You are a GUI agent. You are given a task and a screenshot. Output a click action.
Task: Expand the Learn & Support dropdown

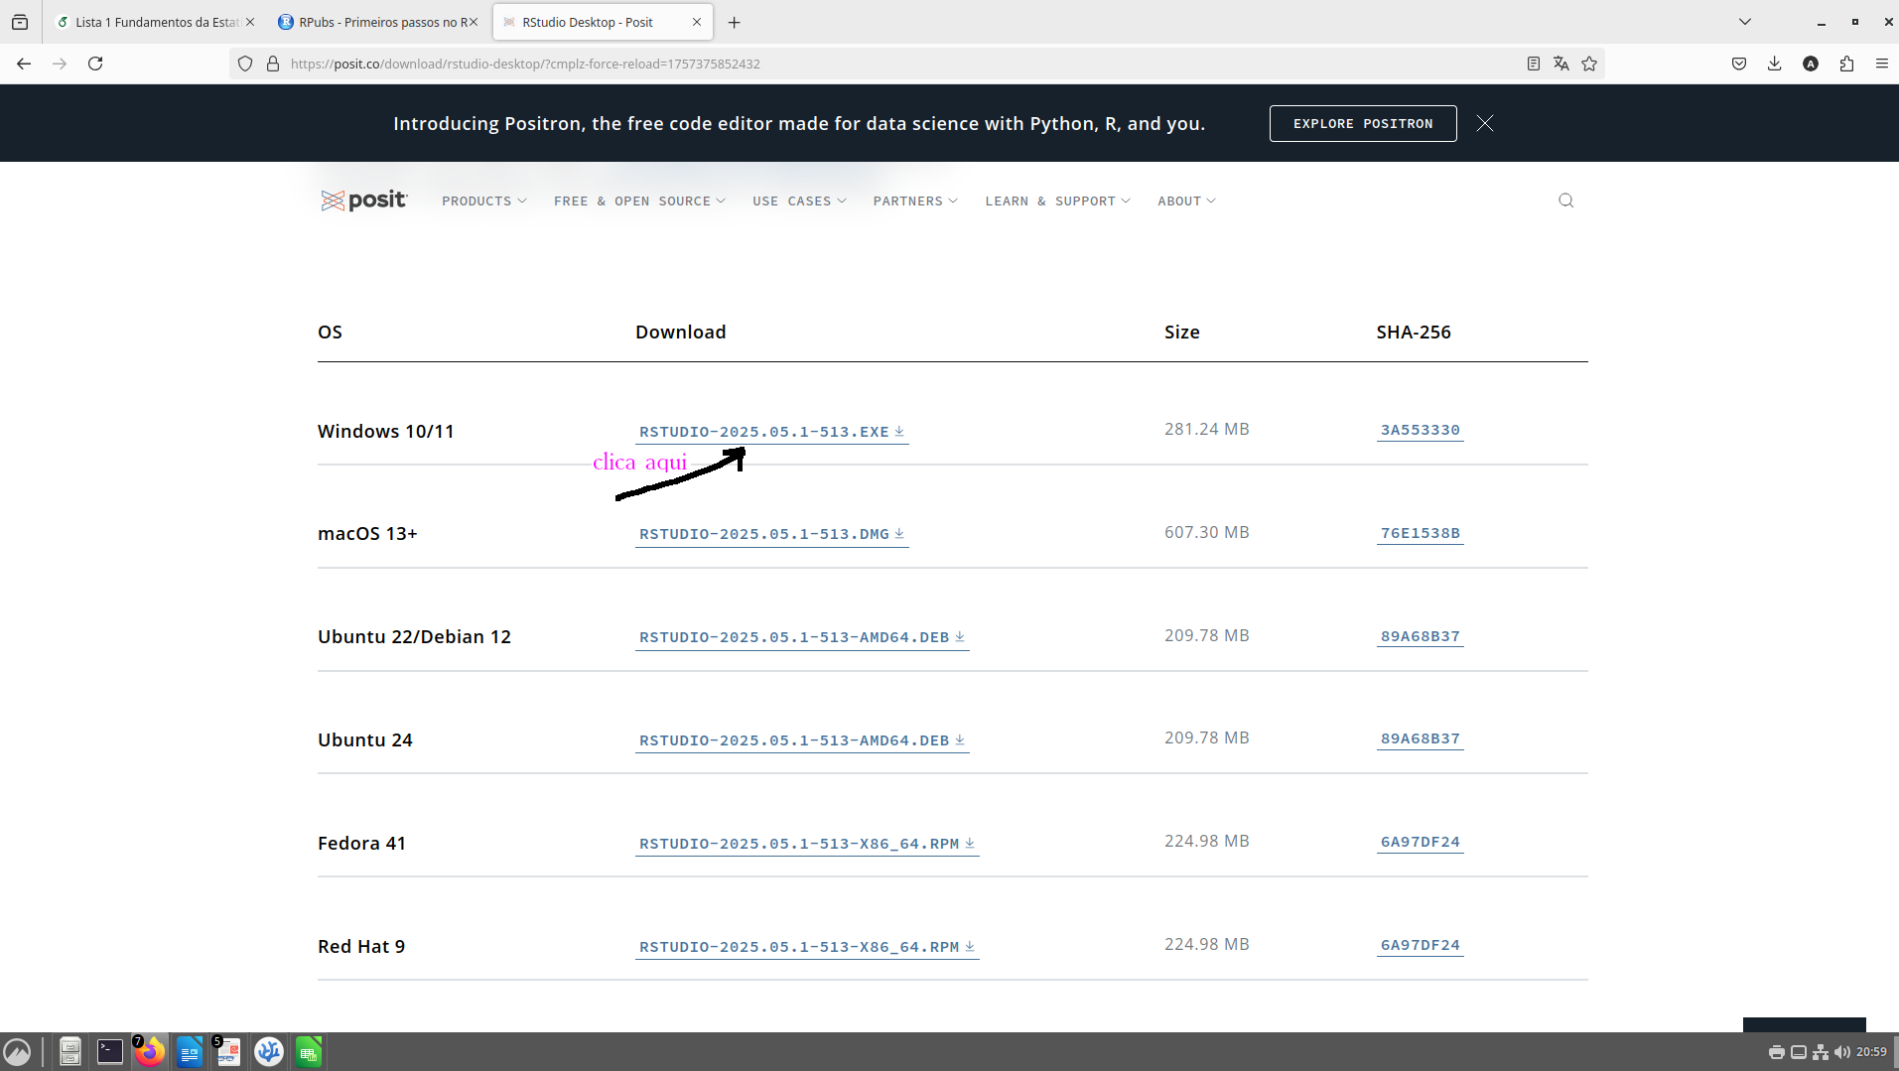pos(1057,201)
